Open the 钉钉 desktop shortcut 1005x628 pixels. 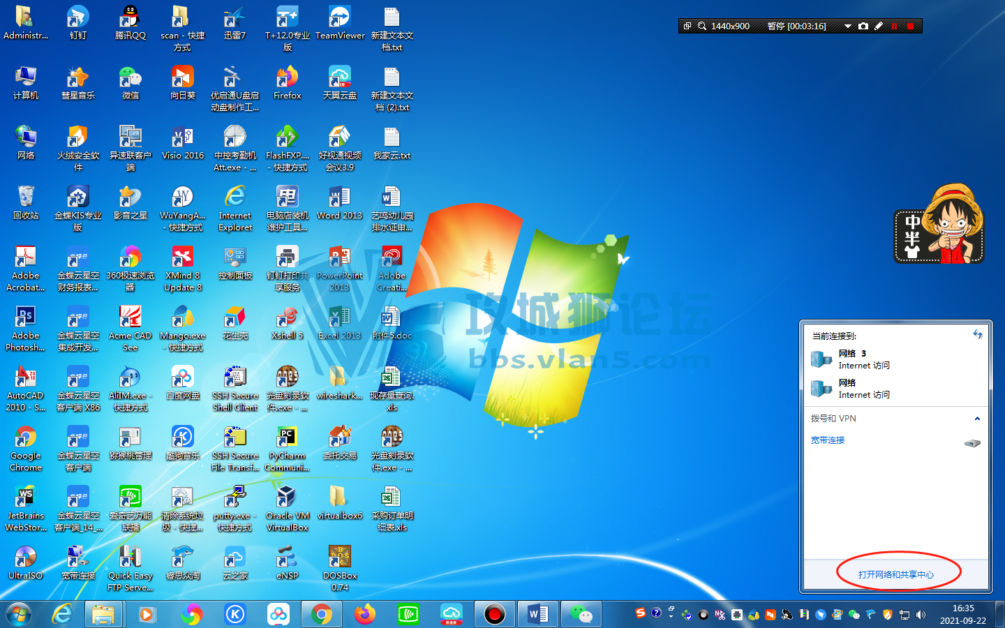[x=77, y=23]
